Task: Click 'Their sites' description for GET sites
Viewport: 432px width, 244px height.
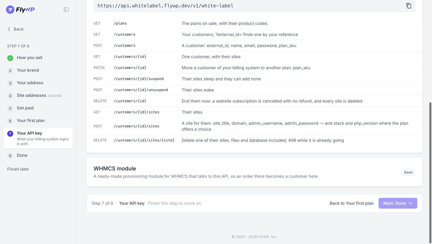Action: tap(192, 112)
